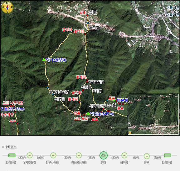
Task: Click the starting 입석마을 green rectangle icon
Action: coord(12,155)
